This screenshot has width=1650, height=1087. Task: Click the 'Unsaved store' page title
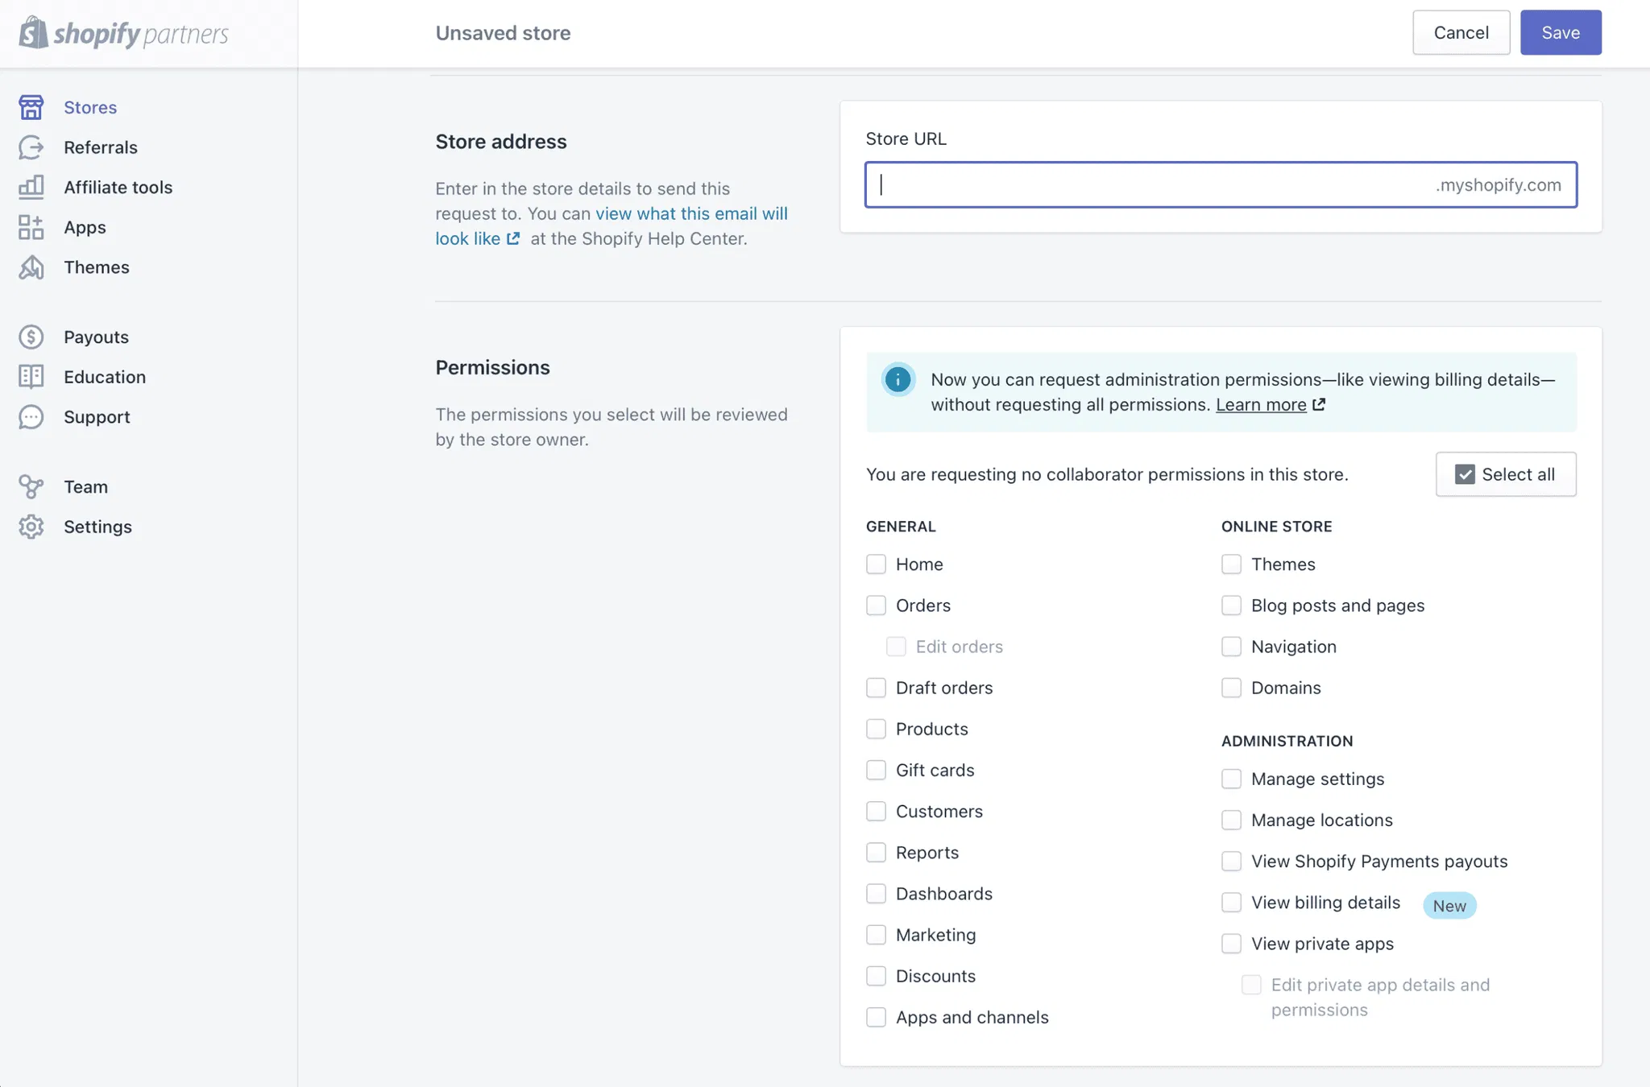(503, 33)
